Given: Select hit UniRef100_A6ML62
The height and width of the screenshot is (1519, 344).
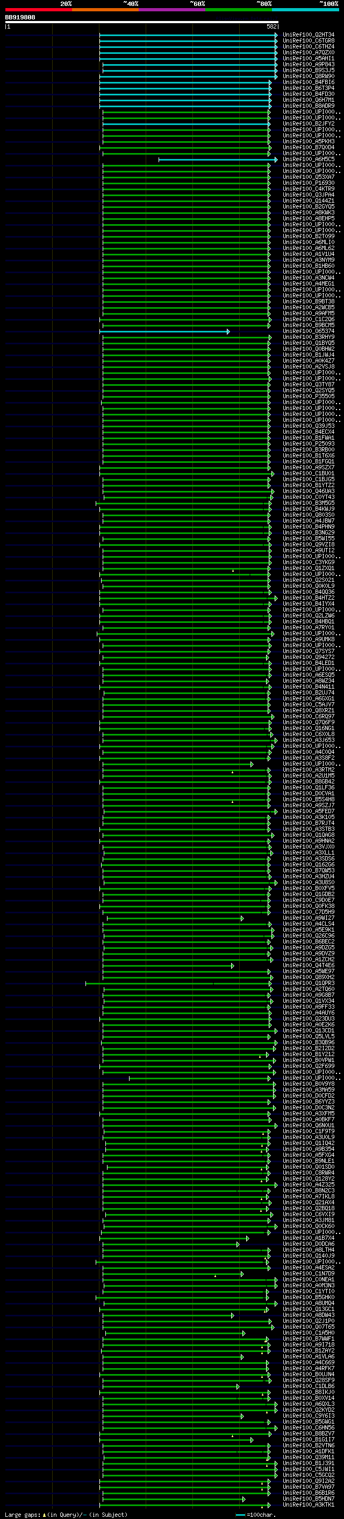Looking at the screenshot, I should coord(309,248).
